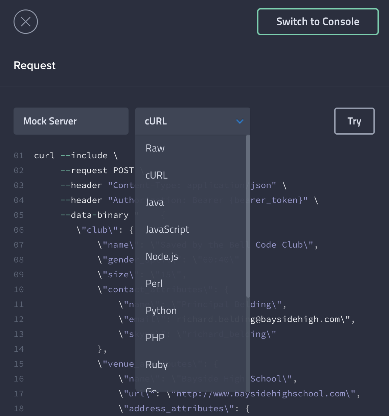Open the Mock Server selector
The width and height of the screenshot is (389, 416).
[71, 121]
